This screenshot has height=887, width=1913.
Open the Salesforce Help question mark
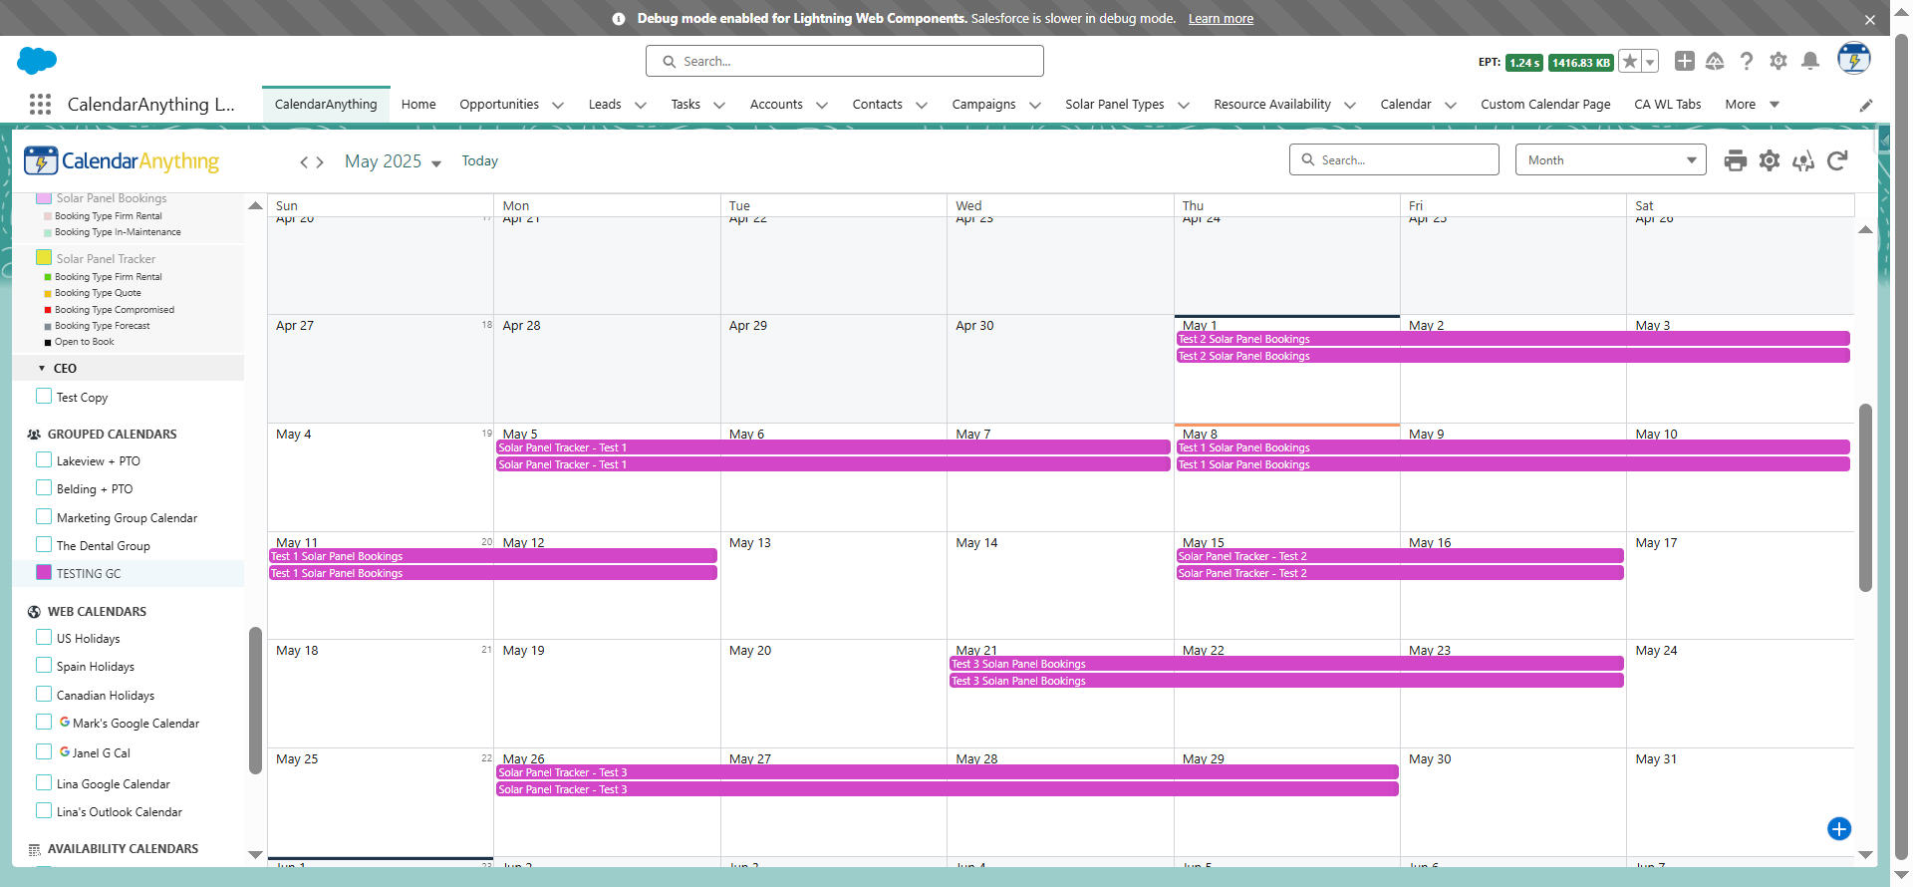(x=1747, y=61)
